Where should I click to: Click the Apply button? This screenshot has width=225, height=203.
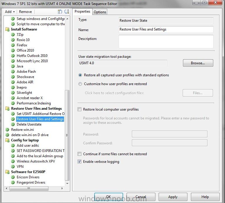[173, 197]
